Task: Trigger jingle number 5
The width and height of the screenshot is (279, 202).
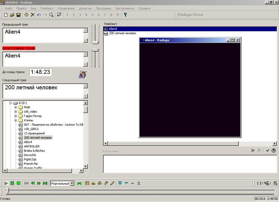Action: tap(92, 15)
